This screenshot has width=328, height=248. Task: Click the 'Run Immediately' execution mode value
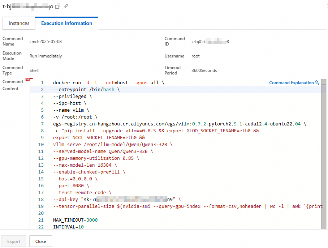click(x=46, y=56)
